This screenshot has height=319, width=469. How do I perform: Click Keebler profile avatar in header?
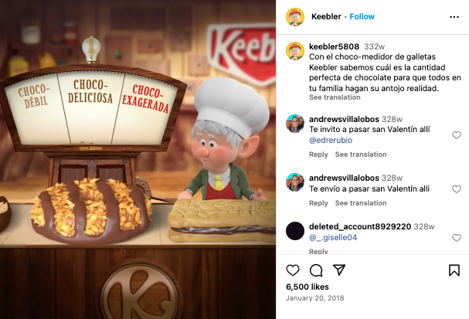[x=295, y=17]
